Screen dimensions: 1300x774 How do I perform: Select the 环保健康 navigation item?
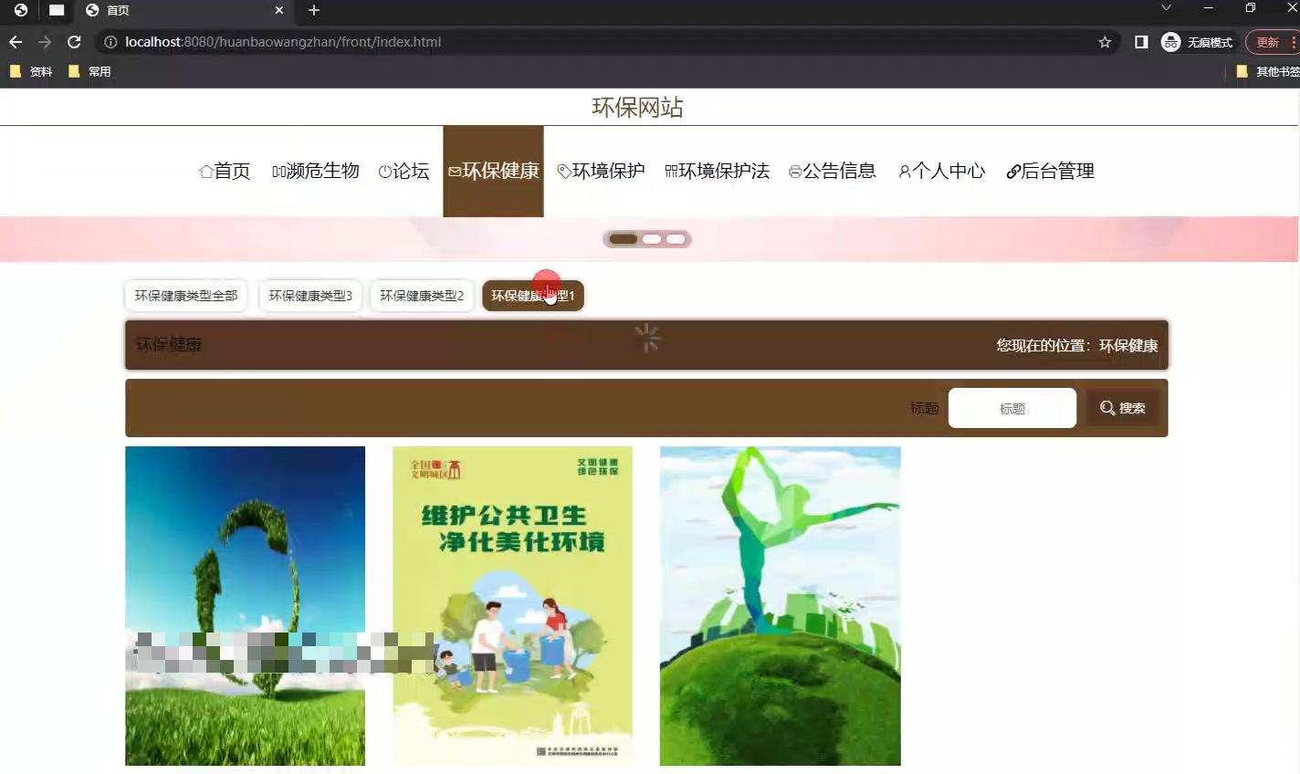click(493, 171)
